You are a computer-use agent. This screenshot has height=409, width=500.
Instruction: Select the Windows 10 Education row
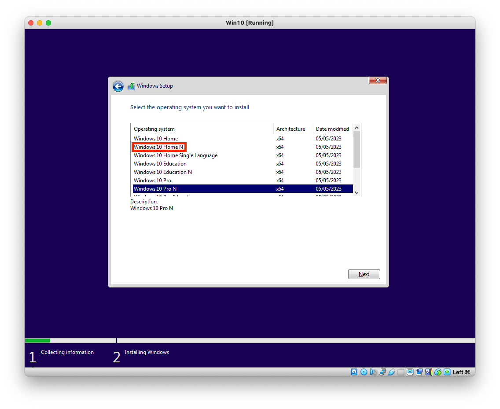tap(243, 164)
